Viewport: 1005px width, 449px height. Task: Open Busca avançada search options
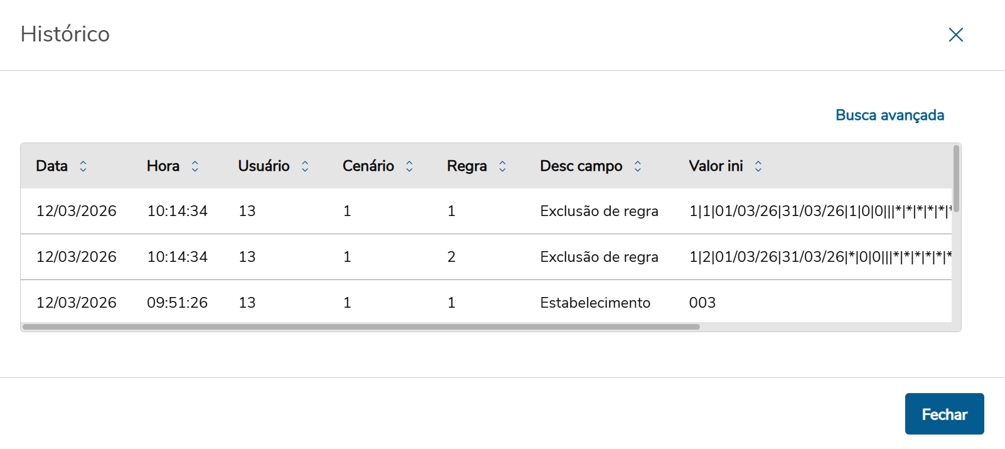coord(889,115)
